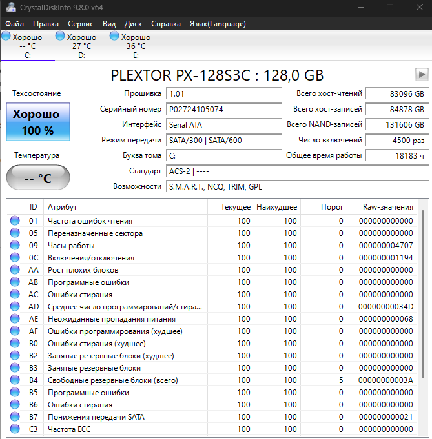
Task: Click the next disk arrow button
Action: click(x=421, y=74)
